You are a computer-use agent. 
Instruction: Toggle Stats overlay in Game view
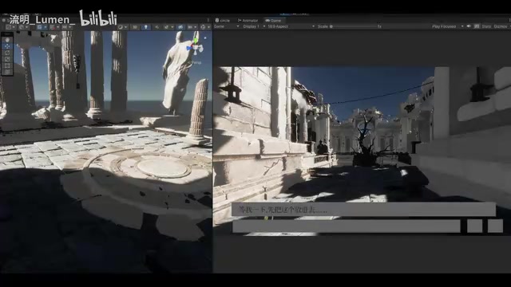486,26
